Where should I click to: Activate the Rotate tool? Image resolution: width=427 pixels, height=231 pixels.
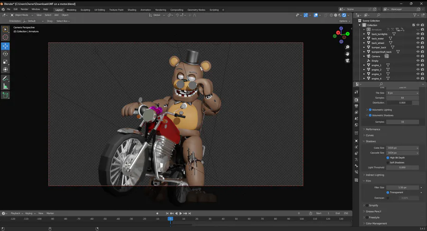[6, 54]
